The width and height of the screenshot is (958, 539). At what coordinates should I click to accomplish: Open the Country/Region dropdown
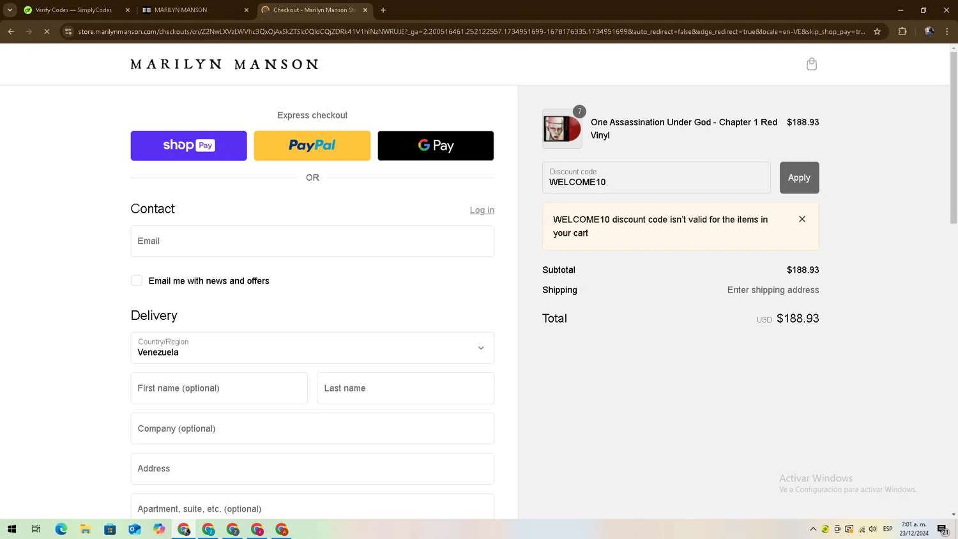(312, 348)
